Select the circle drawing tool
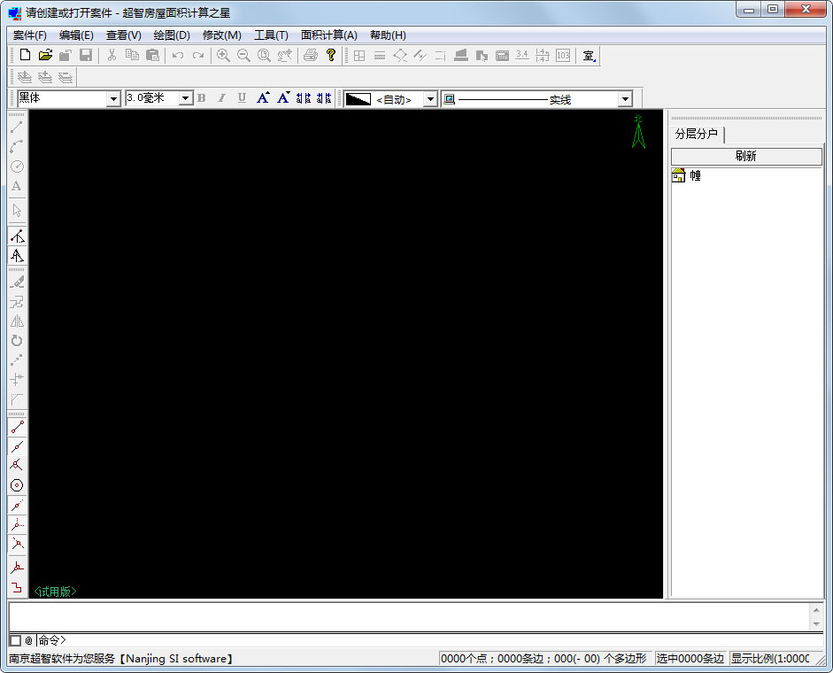This screenshot has width=833, height=673. 17,166
